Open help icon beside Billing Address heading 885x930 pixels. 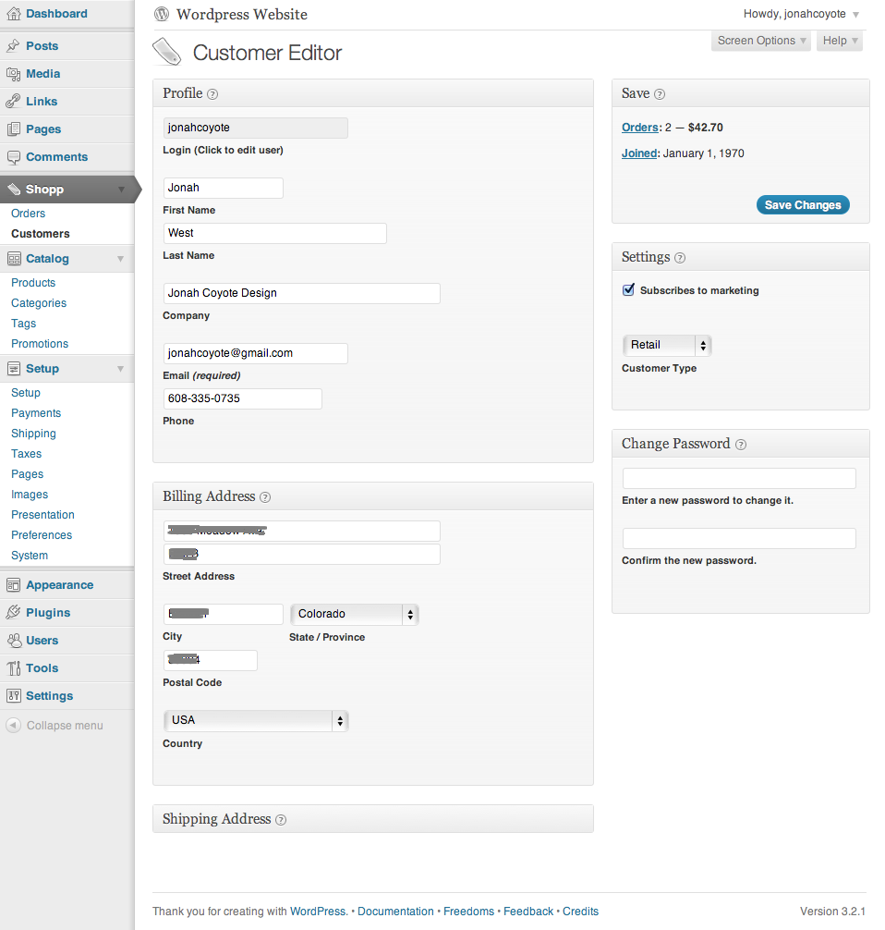tap(265, 497)
